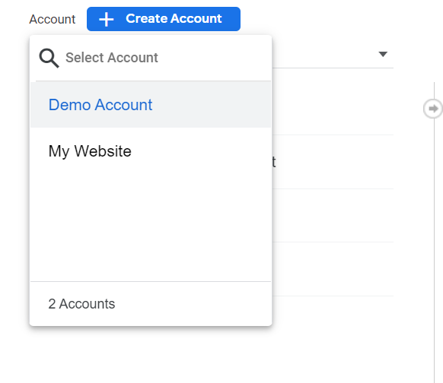The width and height of the screenshot is (443, 383).
Task: Click the partially hidden row ending in "t"
Action: (x=333, y=162)
